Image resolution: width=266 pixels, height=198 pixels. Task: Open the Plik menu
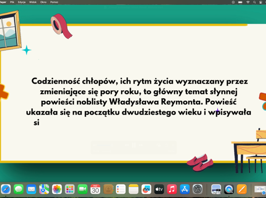tap(12, 2)
